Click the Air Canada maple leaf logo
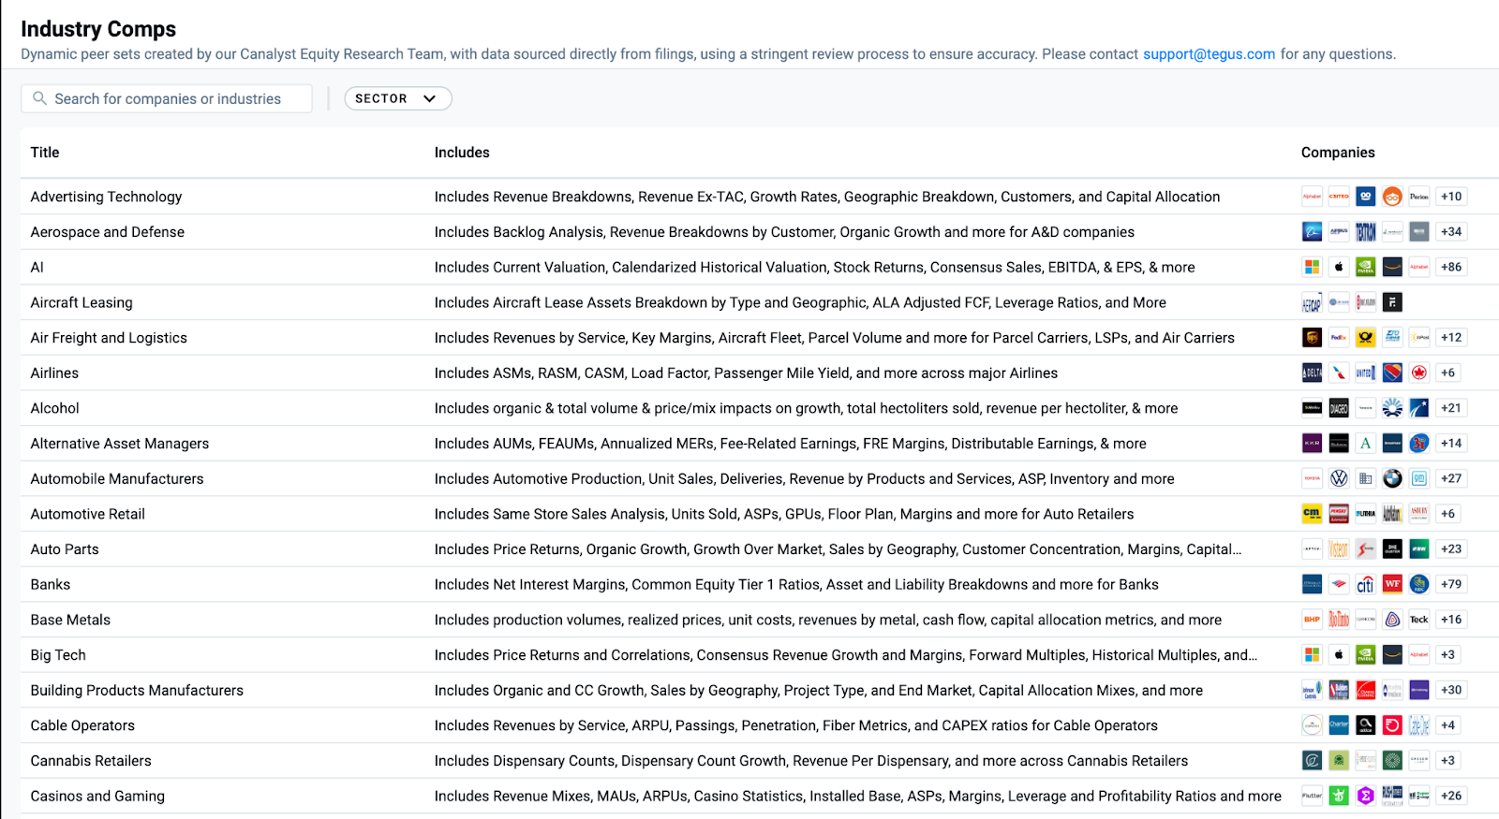The image size is (1499, 819). (1419, 373)
